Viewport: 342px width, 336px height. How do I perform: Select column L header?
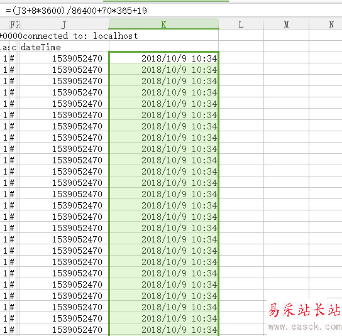[241, 24]
